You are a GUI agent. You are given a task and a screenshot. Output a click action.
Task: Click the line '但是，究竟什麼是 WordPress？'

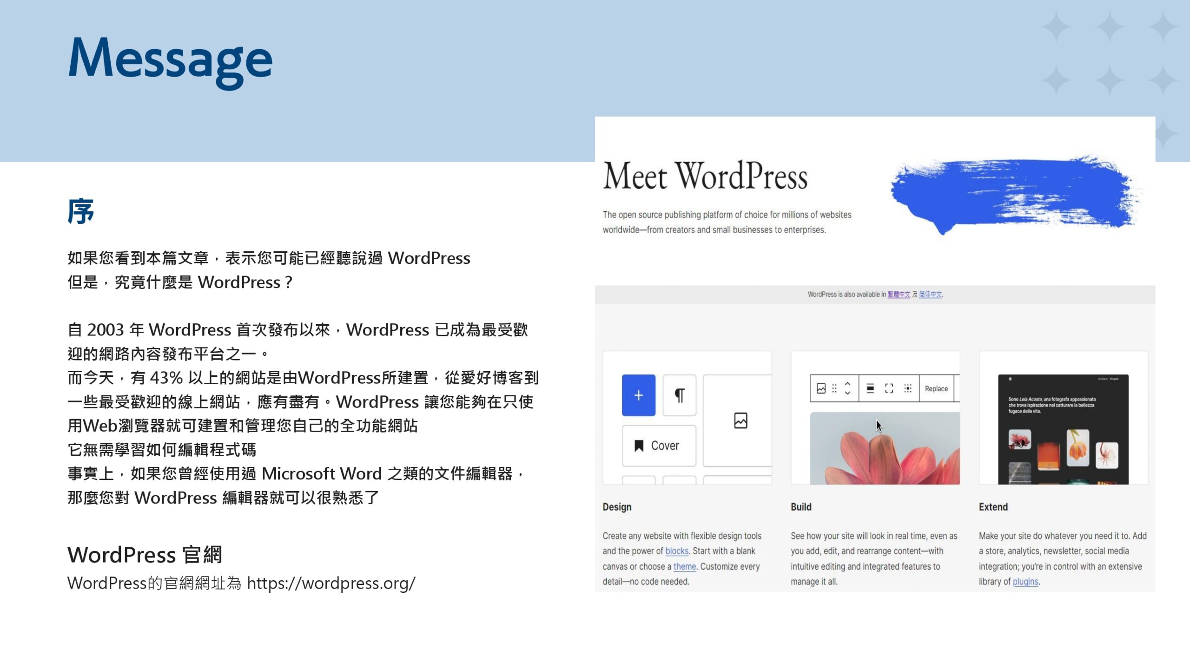coord(180,282)
